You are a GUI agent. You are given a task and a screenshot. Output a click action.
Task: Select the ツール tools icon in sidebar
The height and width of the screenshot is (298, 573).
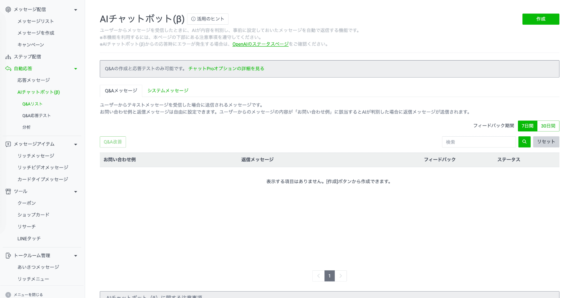8,191
